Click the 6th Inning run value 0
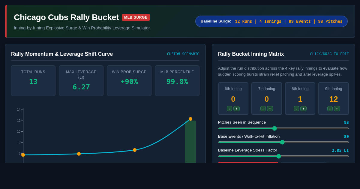 click(233, 99)
